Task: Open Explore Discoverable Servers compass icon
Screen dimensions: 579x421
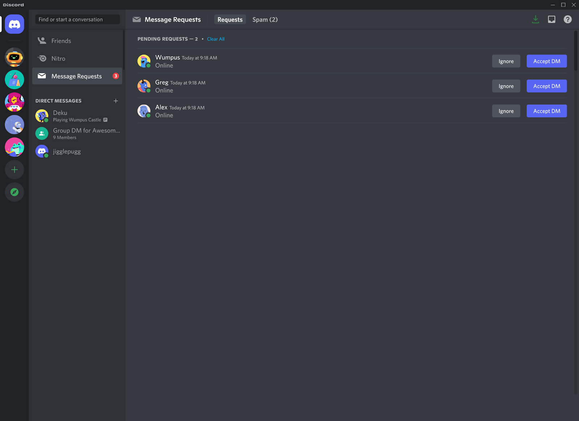Action: tap(14, 192)
